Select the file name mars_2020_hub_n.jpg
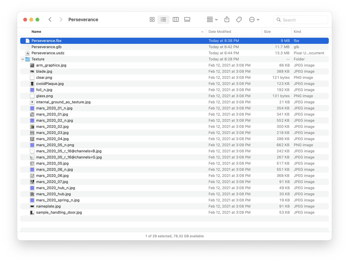349x263 pixels. pos(56,188)
